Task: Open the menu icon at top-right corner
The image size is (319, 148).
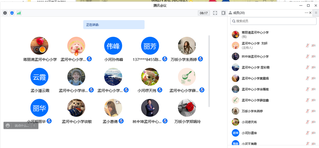Action: tap(316, 13)
